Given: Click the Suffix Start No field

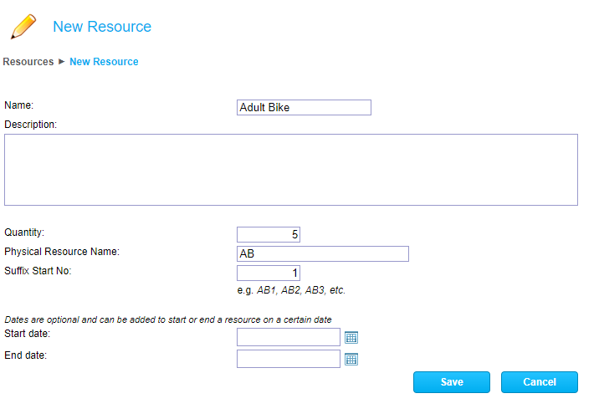Looking at the screenshot, I should (268, 273).
